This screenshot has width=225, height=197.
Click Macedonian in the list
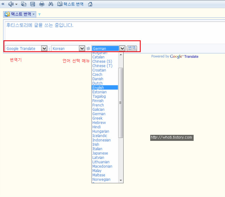105,167
